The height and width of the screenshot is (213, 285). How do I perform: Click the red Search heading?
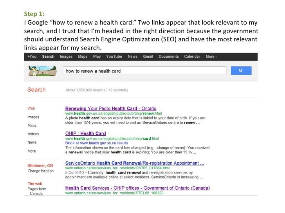click(36, 90)
